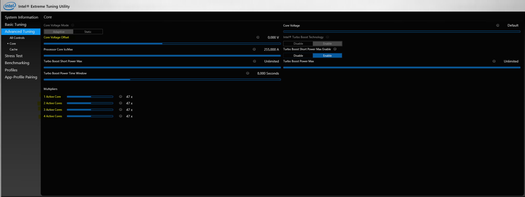Open App-Profile Pairing section
Screen dimensions: 525x197
(x=21, y=77)
